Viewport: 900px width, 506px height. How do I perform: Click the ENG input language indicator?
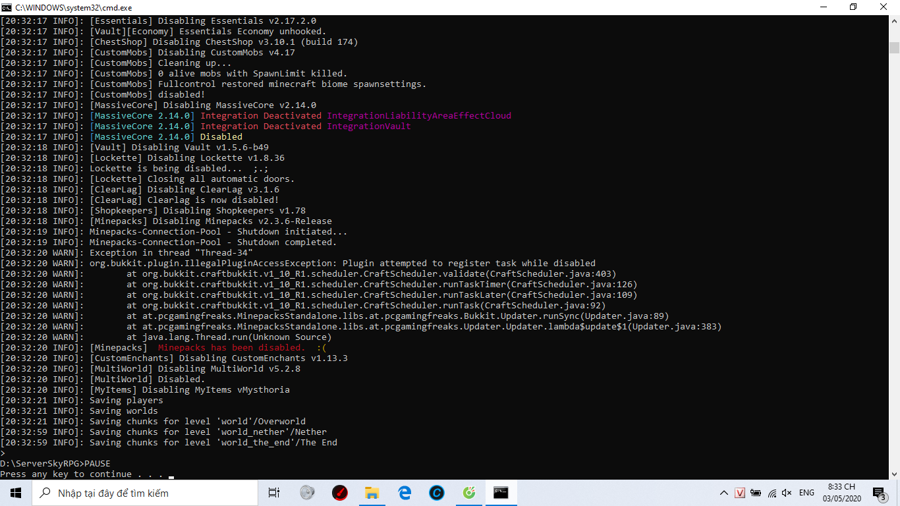(x=806, y=493)
